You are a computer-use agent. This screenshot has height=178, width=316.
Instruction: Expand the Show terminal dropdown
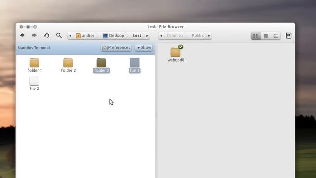click(144, 48)
